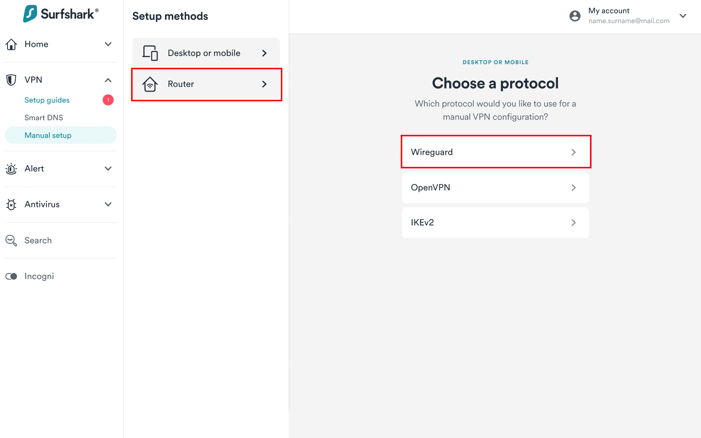Open the Manual setup highlighted item
The height and width of the screenshot is (438, 701).
click(48, 135)
